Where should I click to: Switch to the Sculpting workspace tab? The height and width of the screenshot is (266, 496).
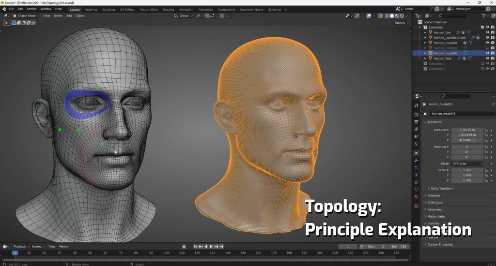[108, 9]
